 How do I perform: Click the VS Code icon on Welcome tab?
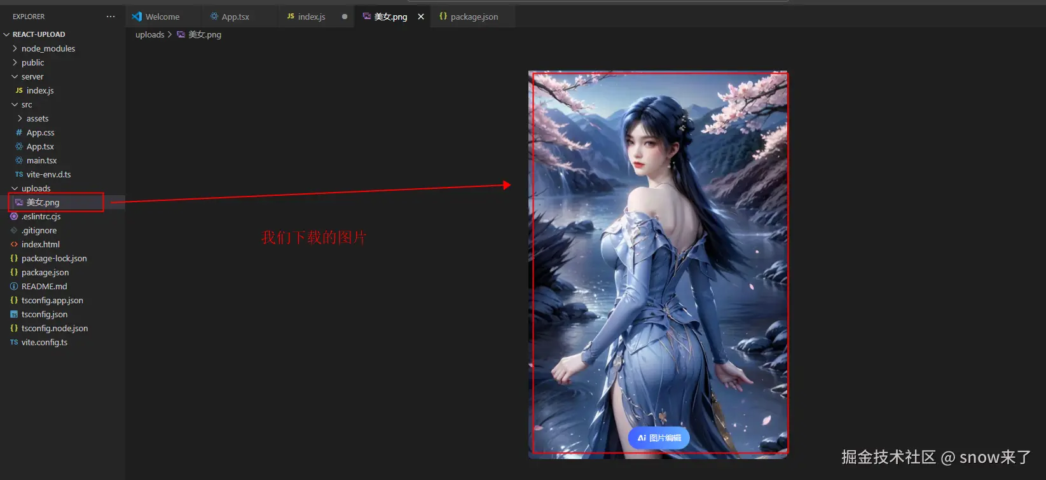137,17
